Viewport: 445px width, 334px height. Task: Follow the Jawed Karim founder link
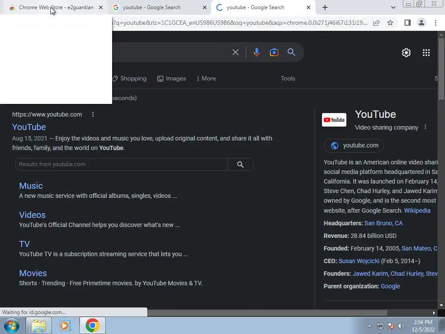pos(370,274)
